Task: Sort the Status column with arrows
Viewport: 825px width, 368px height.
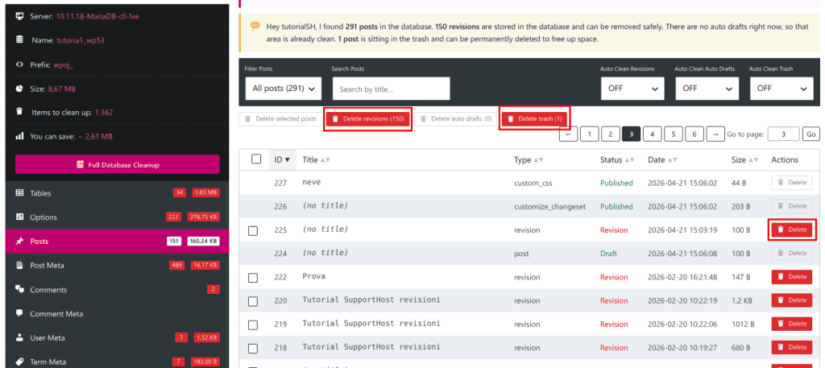Action: pyautogui.click(x=630, y=159)
